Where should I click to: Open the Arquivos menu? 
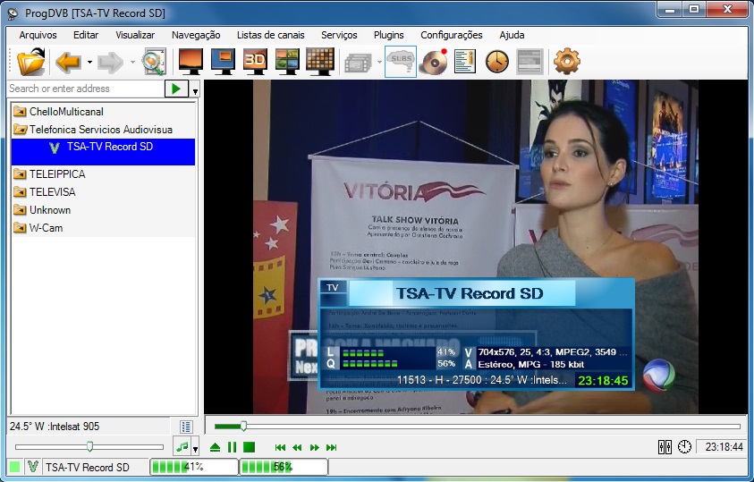[x=38, y=35]
